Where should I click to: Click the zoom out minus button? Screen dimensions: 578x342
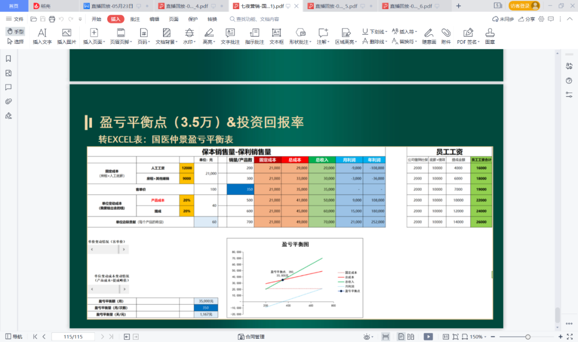click(x=493, y=337)
